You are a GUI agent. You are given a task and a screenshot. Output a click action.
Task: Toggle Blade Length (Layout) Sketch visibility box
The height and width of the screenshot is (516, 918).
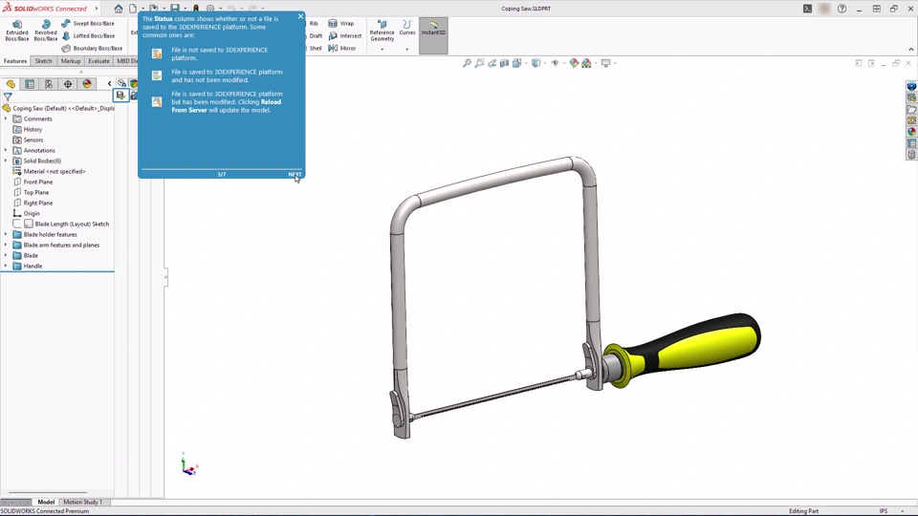[x=28, y=224]
